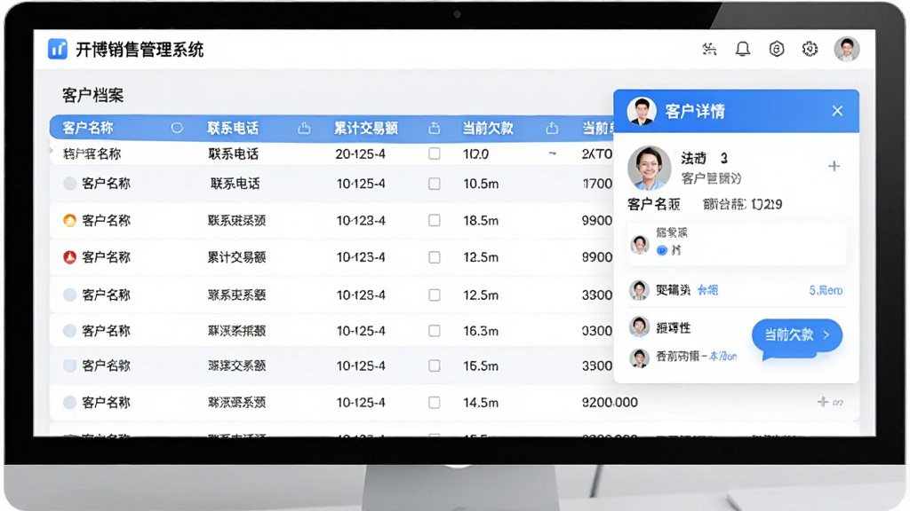
Task: Click the export icon beside the 当前欠款 header
Action: click(552, 128)
